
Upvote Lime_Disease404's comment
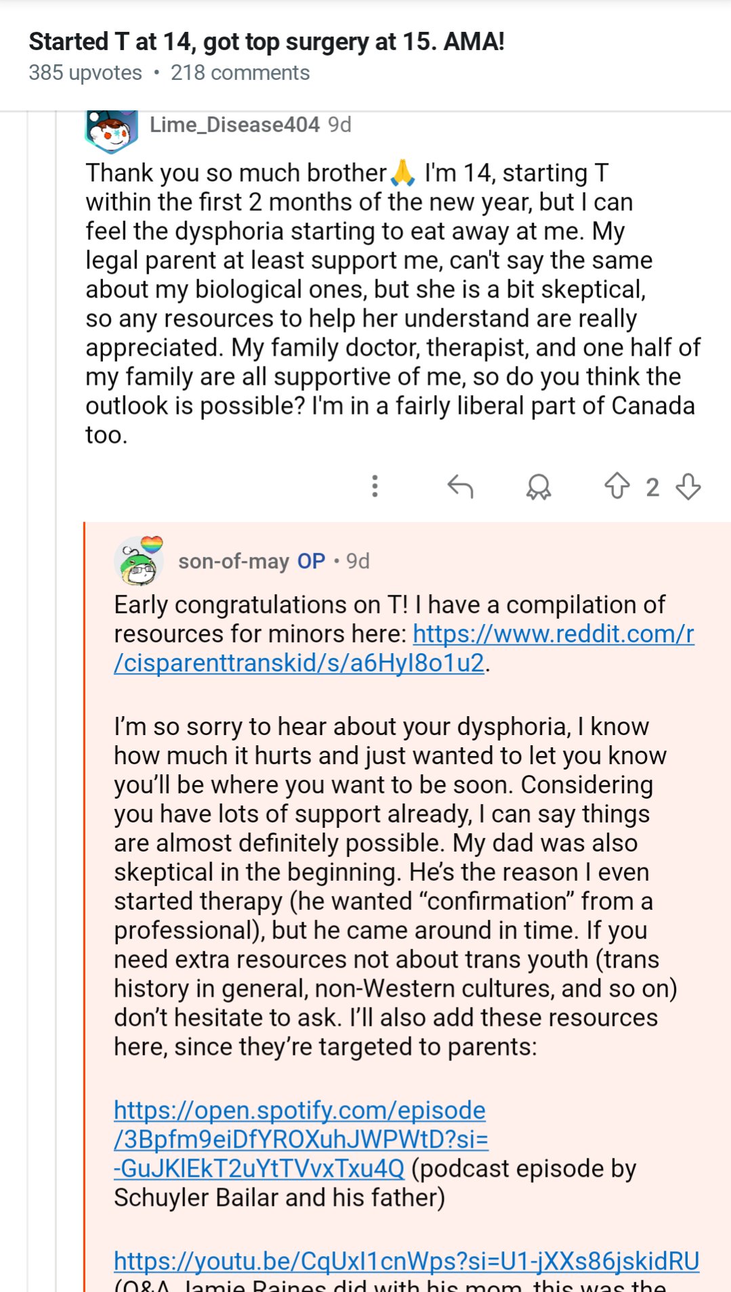[x=617, y=486]
